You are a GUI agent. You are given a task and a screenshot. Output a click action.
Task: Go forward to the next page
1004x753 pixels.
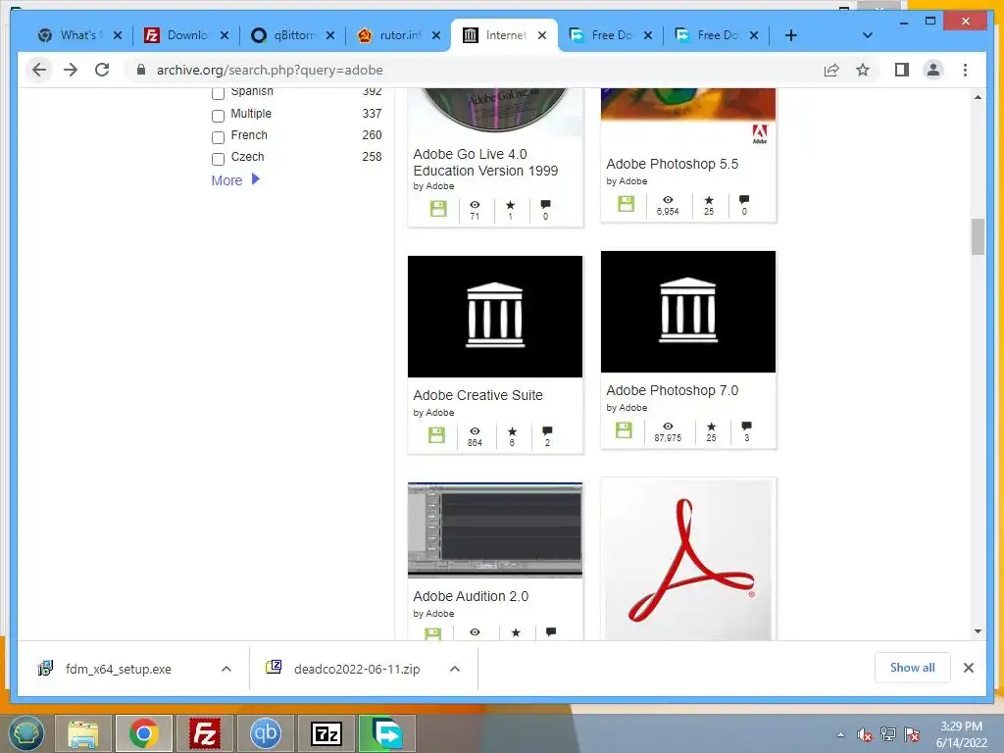click(x=71, y=70)
